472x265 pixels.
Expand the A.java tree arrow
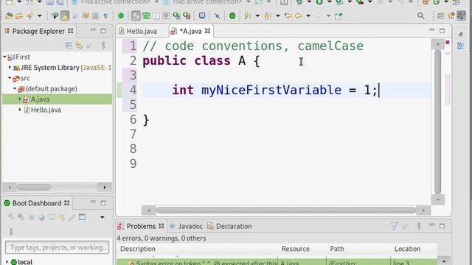point(20,99)
